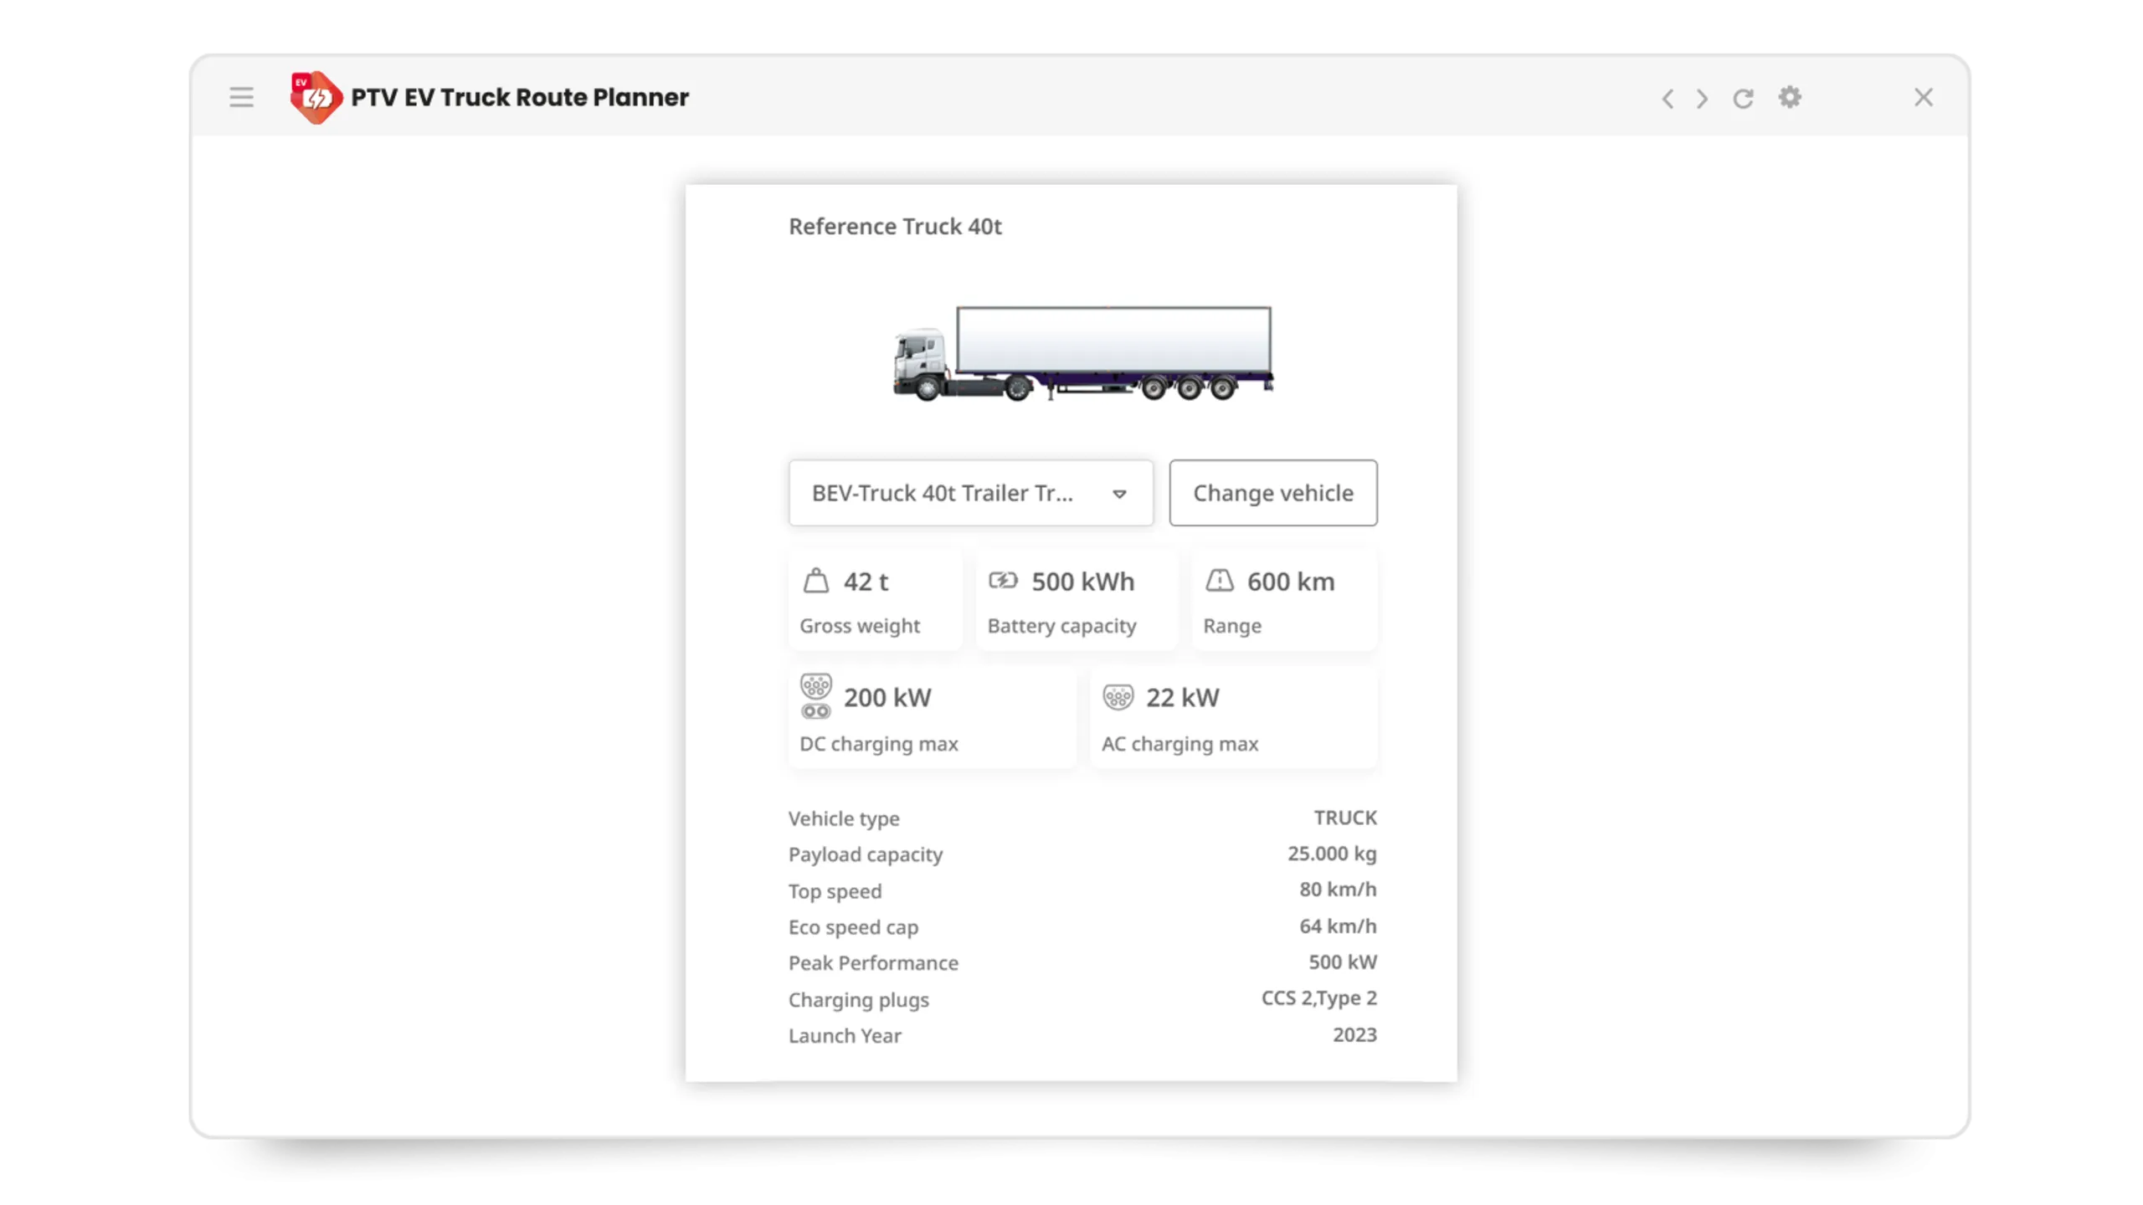Open BEV-Truck 40t Trailer dropdown
Image resolution: width=2143 pixels, height=1205 pixels.
click(x=971, y=493)
